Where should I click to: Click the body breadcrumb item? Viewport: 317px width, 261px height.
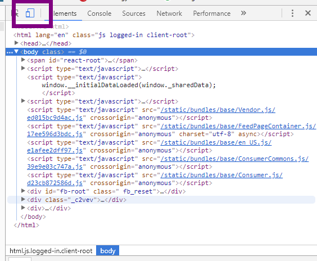108,251
